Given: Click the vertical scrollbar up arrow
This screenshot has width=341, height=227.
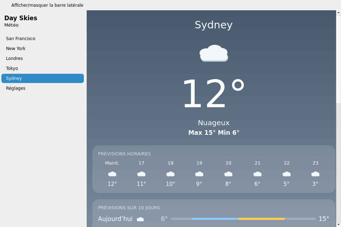Looking at the screenshot, I should pos(339,13).
